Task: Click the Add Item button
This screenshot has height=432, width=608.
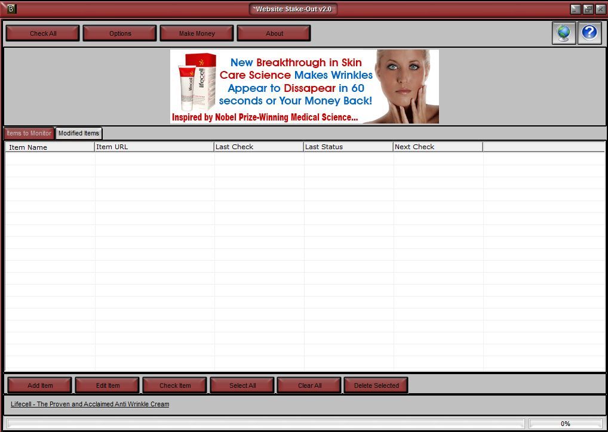Action: tap(40, 385)
